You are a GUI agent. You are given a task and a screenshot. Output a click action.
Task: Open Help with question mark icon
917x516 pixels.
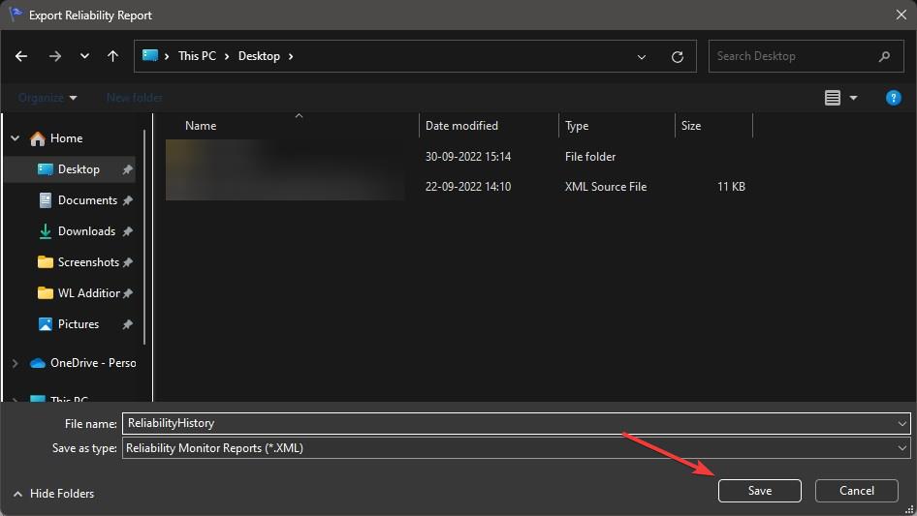893,98
